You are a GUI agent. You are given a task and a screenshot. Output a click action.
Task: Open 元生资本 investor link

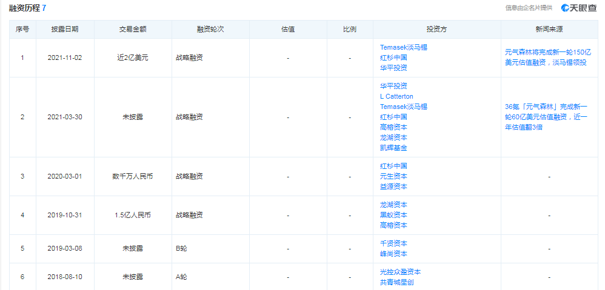click(x=393, y=176)
